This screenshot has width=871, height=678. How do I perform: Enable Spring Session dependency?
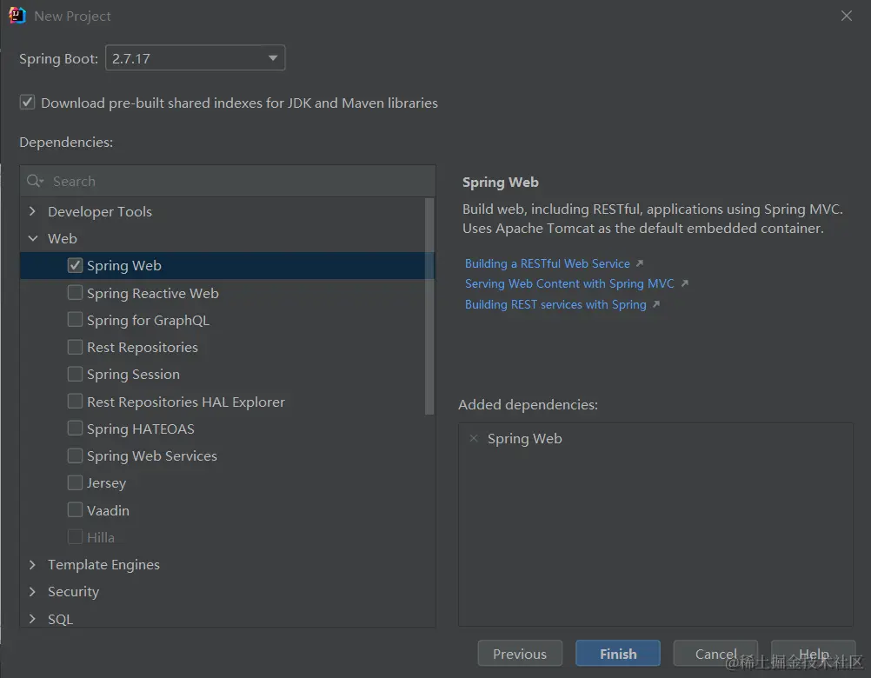coord(75,375)
